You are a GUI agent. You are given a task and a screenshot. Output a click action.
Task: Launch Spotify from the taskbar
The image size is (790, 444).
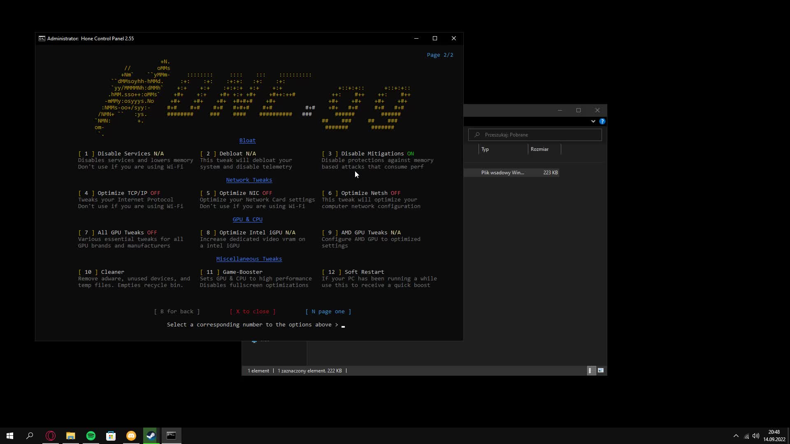[x=91, y=436]
